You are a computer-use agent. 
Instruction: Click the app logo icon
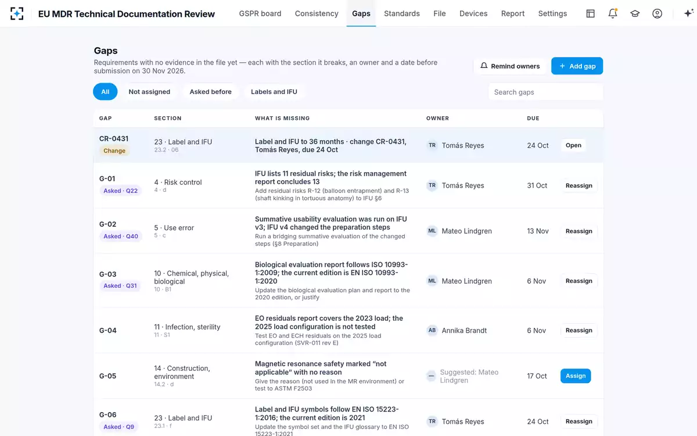(x=17, y=13)
